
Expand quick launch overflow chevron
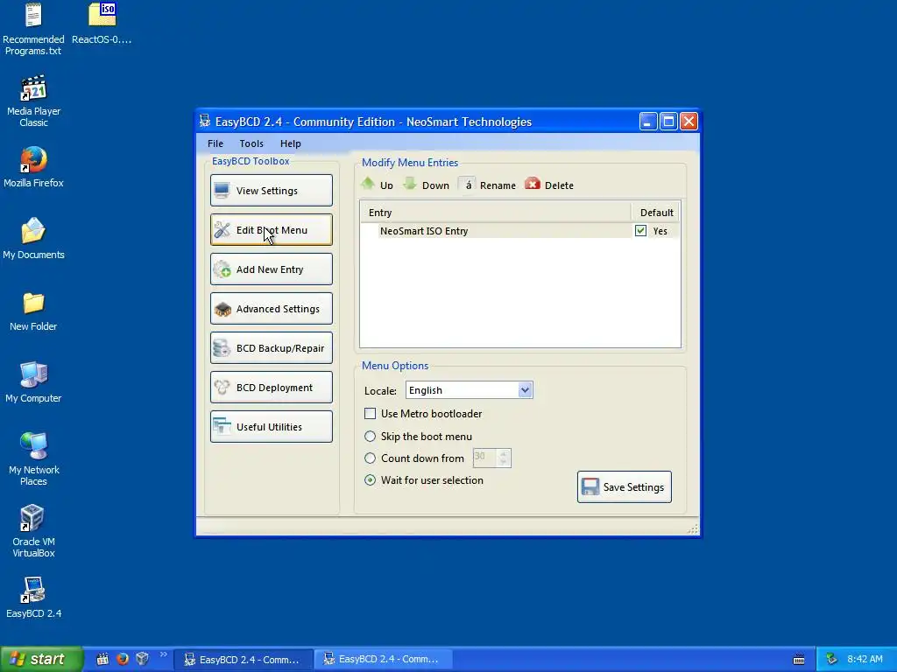164,654
